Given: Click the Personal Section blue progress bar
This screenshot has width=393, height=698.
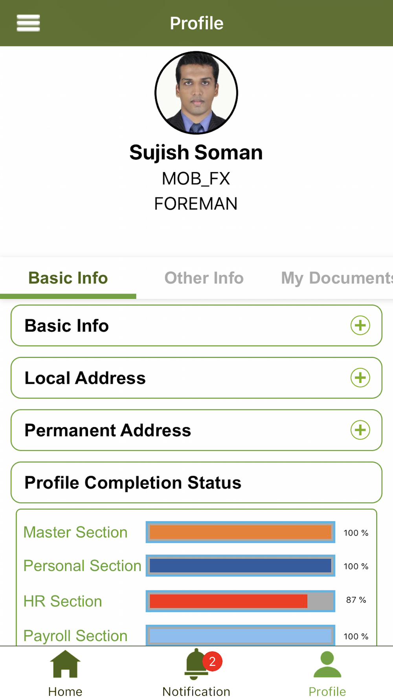Looking at the screenshot, I should pos(240,566).
